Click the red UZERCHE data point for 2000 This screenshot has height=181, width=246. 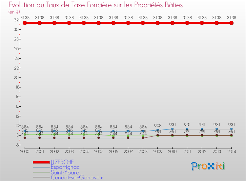(25, 23)
